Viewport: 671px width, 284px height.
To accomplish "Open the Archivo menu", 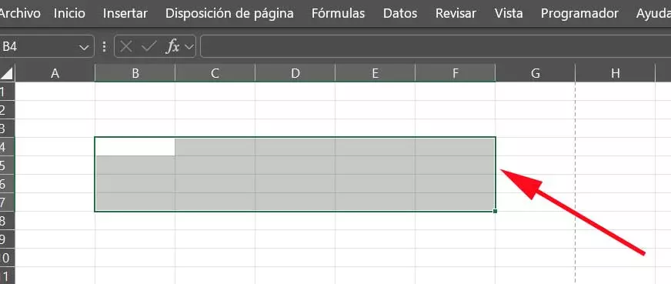I will 20,13.
